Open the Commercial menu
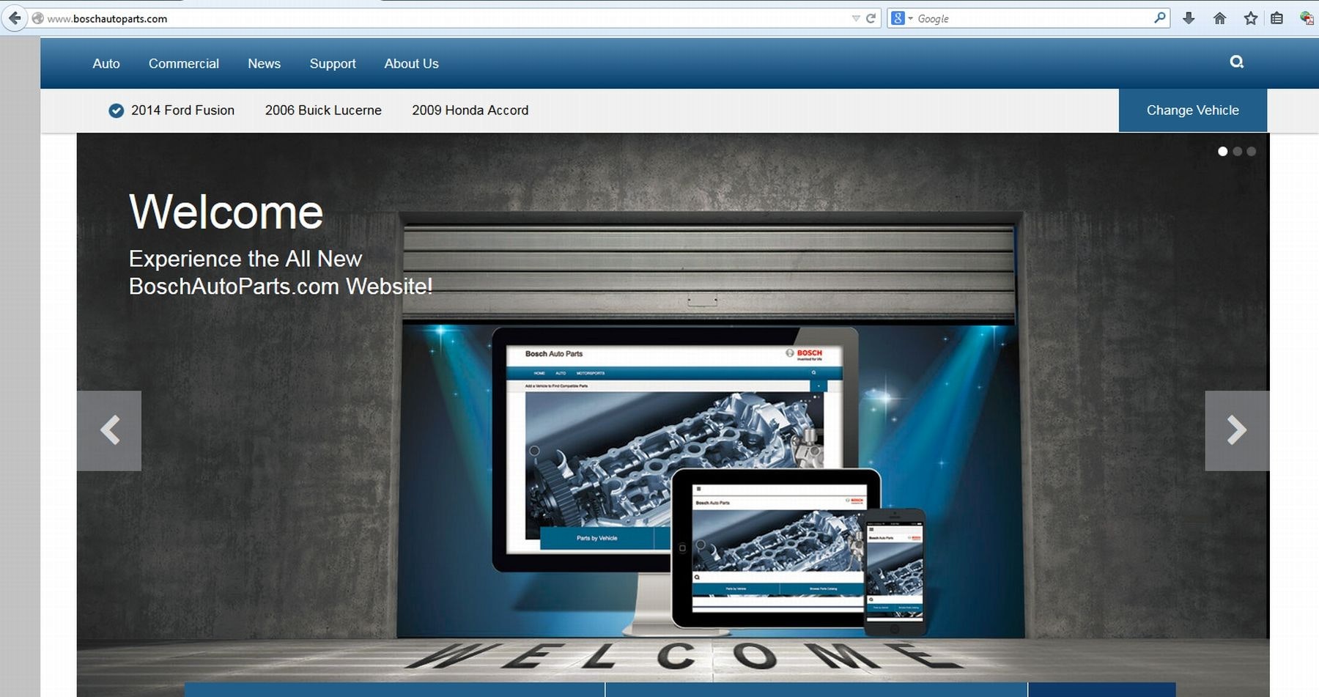1319x697 pixels. [x=183, y=64]
